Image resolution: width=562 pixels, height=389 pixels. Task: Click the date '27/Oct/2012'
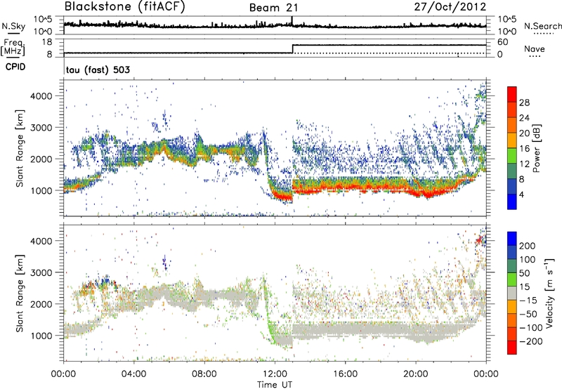pos(450,7)
